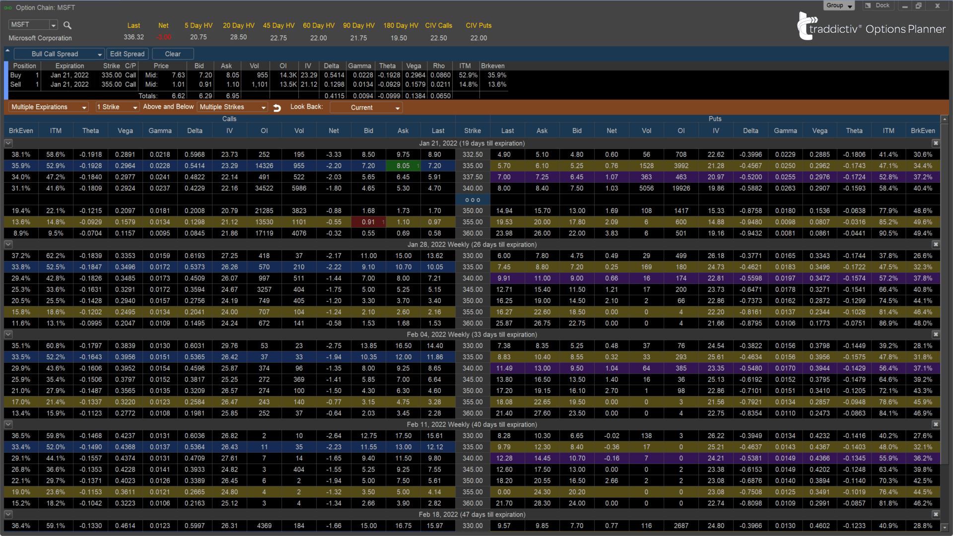Click the symbol search magnifier icon
Image resolution: width=953 pixels, height=536 pixels.
pyautogui.click(x=68, y=25)
